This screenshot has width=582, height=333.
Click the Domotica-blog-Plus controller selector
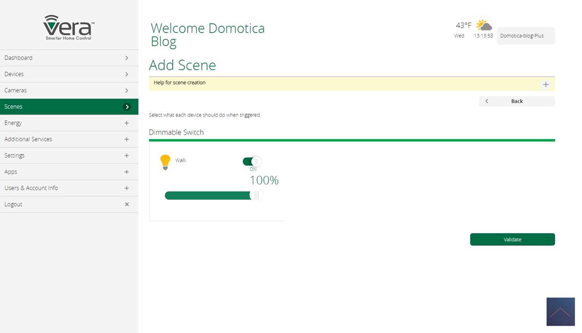526,36
